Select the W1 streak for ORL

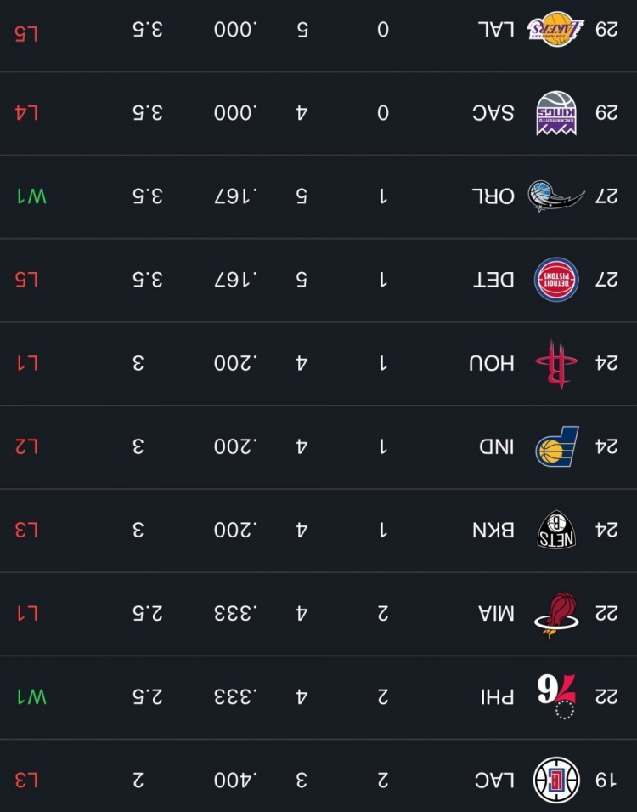[x=32, y=196]
